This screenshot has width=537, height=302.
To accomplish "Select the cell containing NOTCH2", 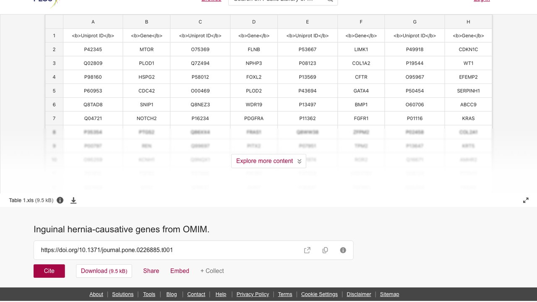I will pyautogui.click(x=146, y=118).
